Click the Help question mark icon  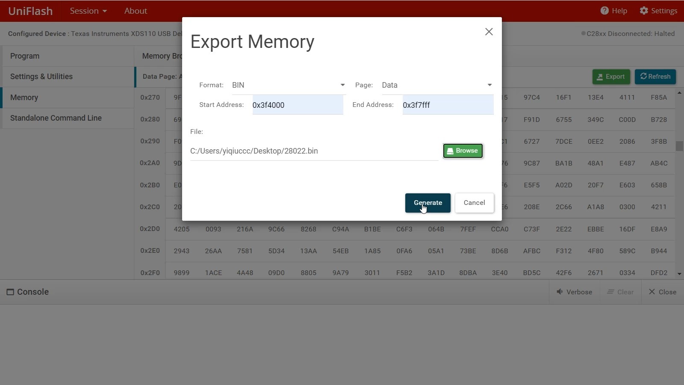point(604,11)
